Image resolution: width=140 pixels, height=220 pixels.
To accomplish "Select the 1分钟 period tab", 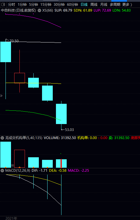I will tap(22, 5).
